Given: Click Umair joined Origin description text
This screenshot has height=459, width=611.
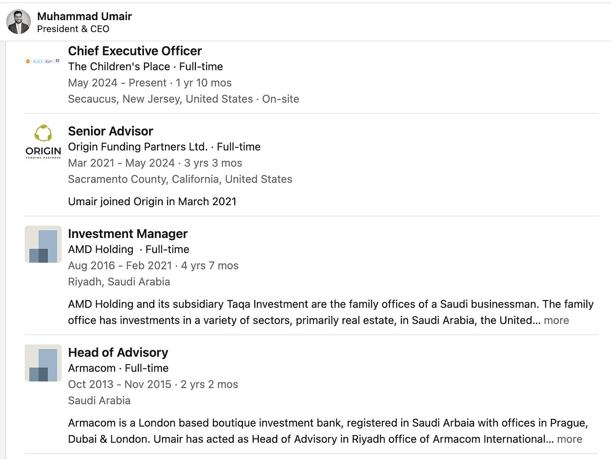Looking at the screenshot, I should point(152,201).
